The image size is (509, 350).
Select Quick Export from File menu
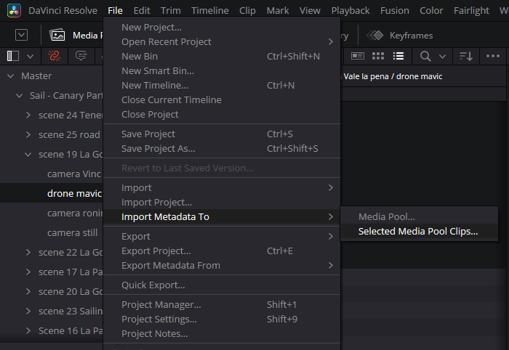[x=153, y=285]
